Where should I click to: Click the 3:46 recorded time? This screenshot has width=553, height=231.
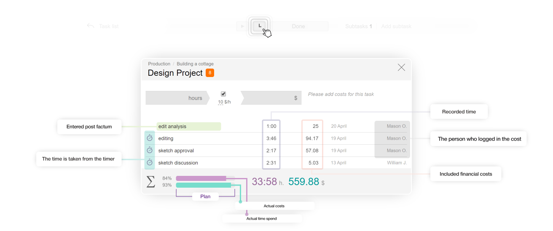point(271,138)
